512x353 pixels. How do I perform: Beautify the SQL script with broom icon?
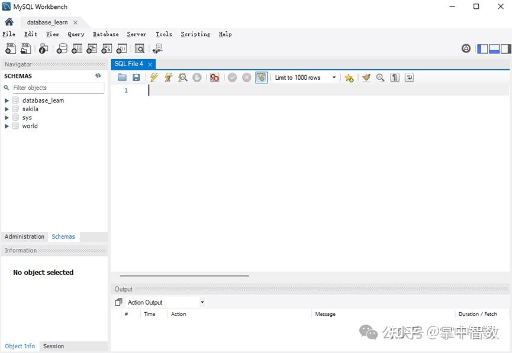coord(366,77)
